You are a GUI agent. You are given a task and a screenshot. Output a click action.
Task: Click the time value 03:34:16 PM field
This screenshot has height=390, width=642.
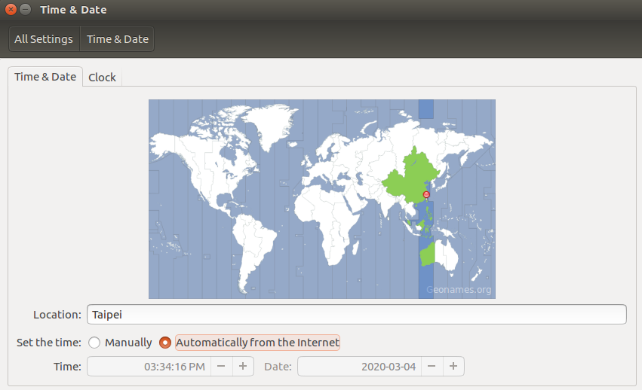149,367
